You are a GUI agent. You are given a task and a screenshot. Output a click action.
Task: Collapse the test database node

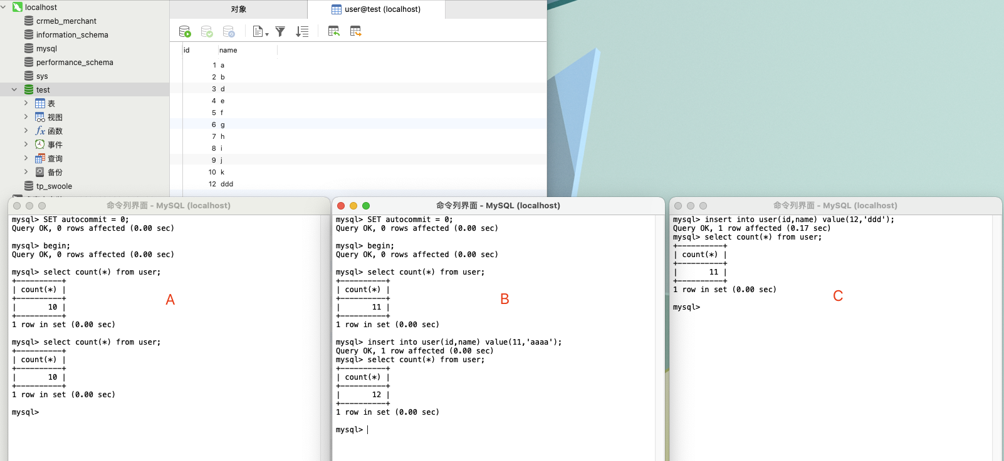pyautogui.click(x=14, y=89)
